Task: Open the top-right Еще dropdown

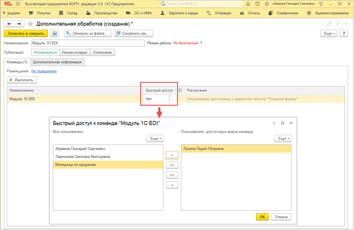Action: pos(328,33)
